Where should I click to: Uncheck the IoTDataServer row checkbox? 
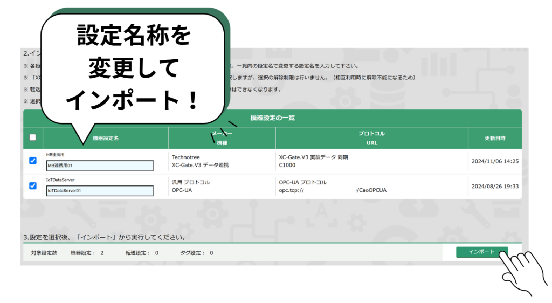click(32, 186)
